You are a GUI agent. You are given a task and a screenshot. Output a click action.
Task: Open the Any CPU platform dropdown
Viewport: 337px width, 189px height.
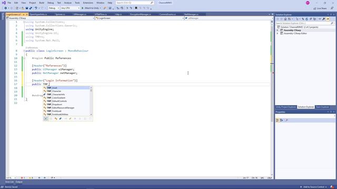click(70, 8)
